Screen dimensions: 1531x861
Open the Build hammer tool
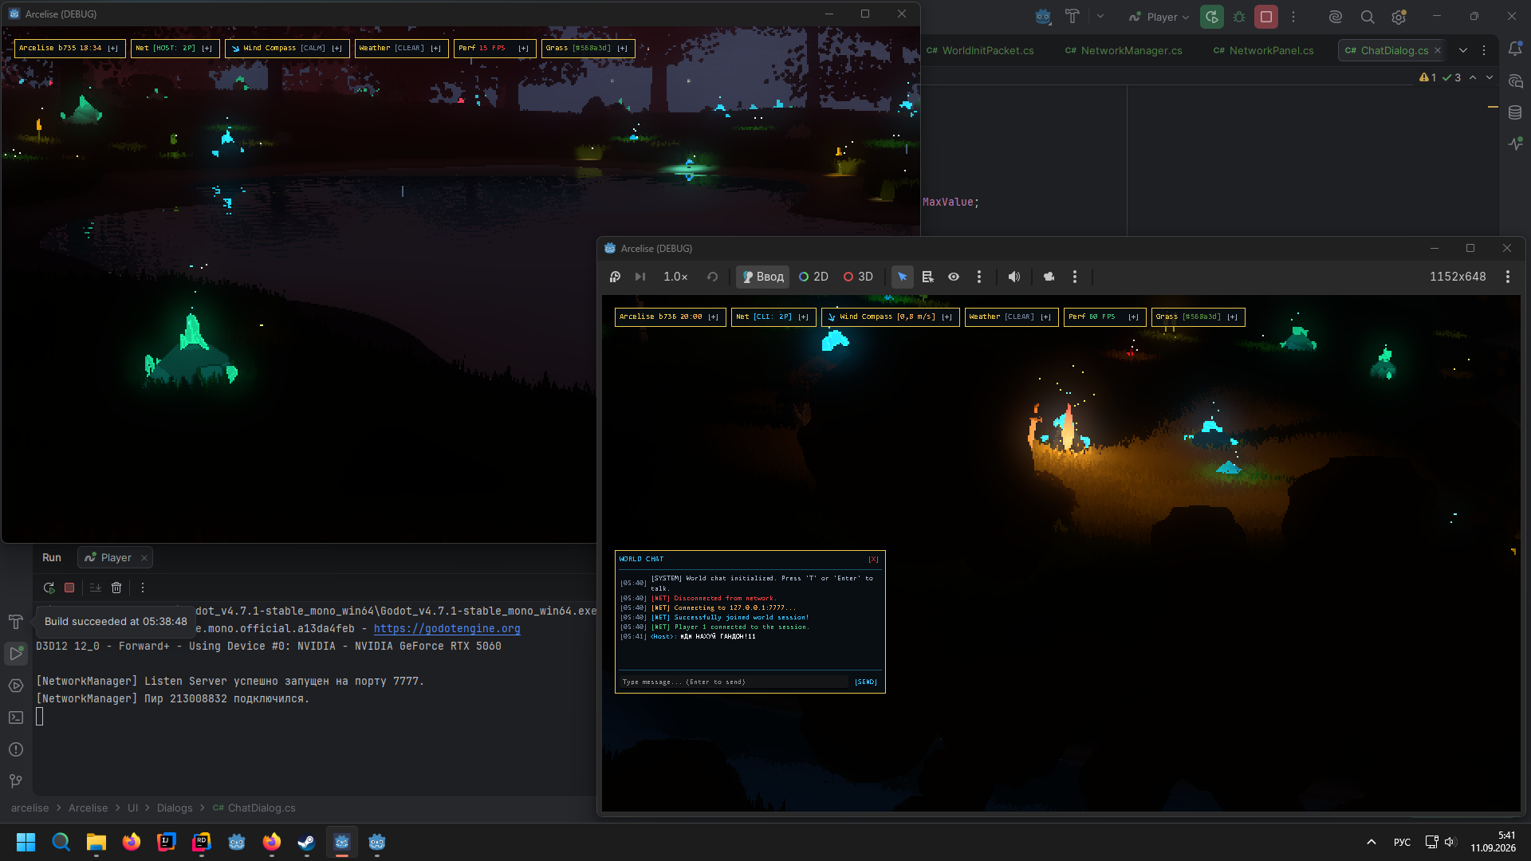(x=1072, y=17)
